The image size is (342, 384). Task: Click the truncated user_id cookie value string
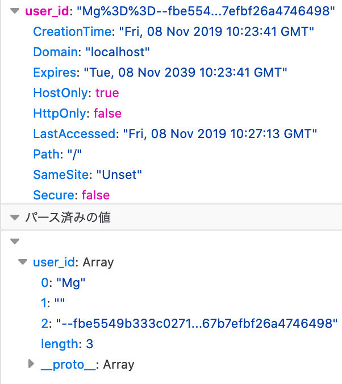click(206, 11)
